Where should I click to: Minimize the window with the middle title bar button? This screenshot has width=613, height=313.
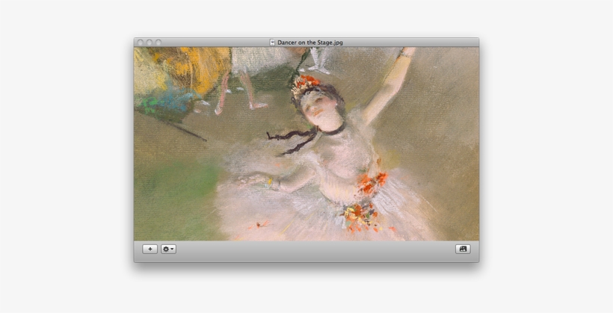click(150, 42)
